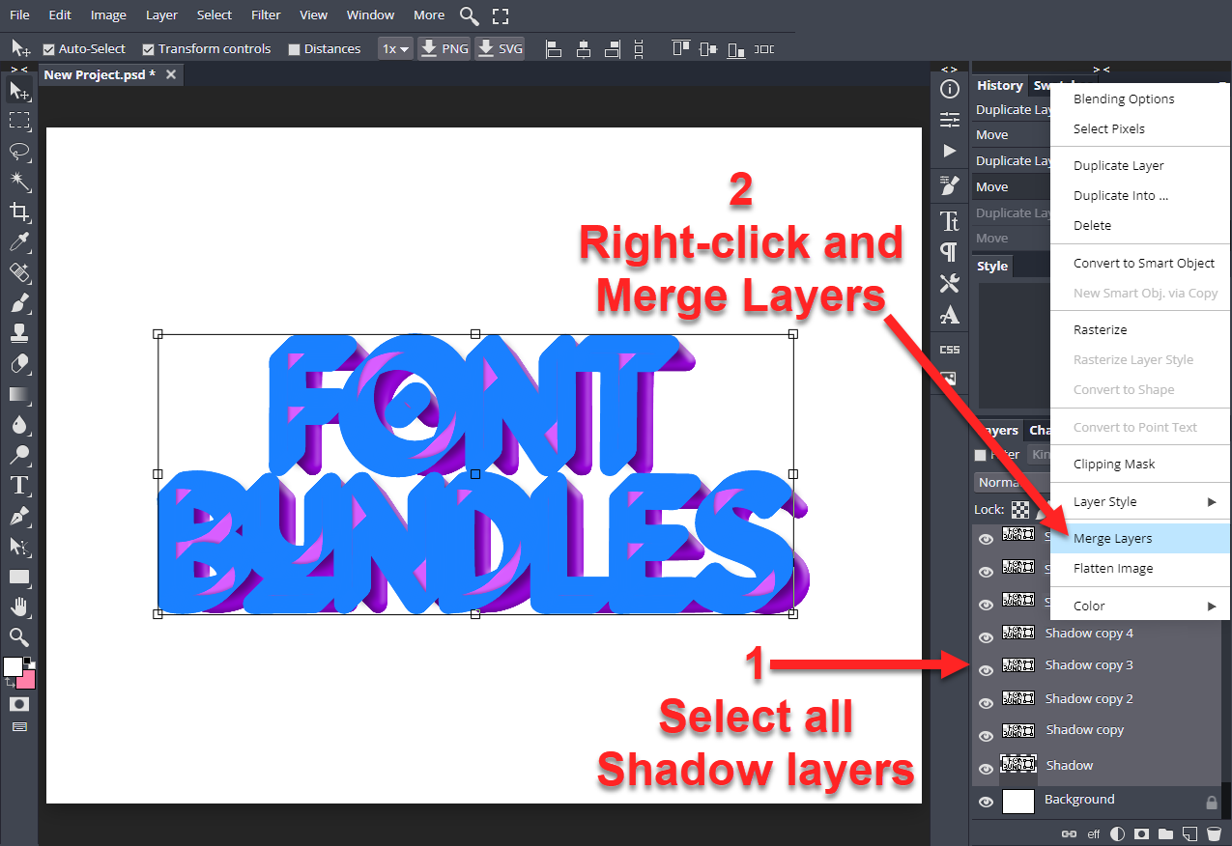Enable the layer Filter checkbox

tap(981, 455)
